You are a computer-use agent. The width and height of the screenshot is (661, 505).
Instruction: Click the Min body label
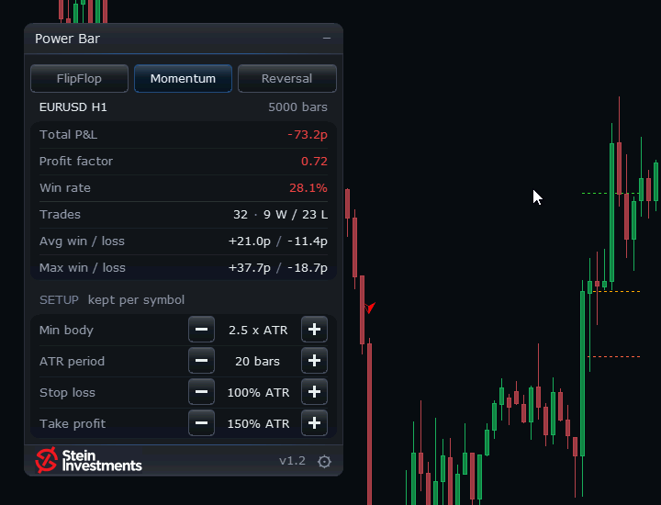click(x=66, y=330)
